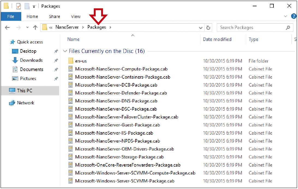Viewport: 298px width, 189px height.
Task: Click the Microsoft-NanoServer-OEM-Drivers-Package.cab cabinet icon
Action: click(x=71, y=149)
